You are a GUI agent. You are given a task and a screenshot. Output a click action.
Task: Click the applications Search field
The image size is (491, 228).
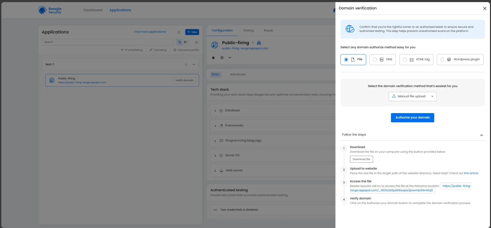[107, 42]
